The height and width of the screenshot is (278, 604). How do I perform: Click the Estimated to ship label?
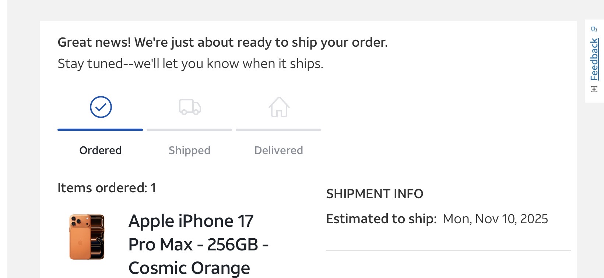click(381, 219)
